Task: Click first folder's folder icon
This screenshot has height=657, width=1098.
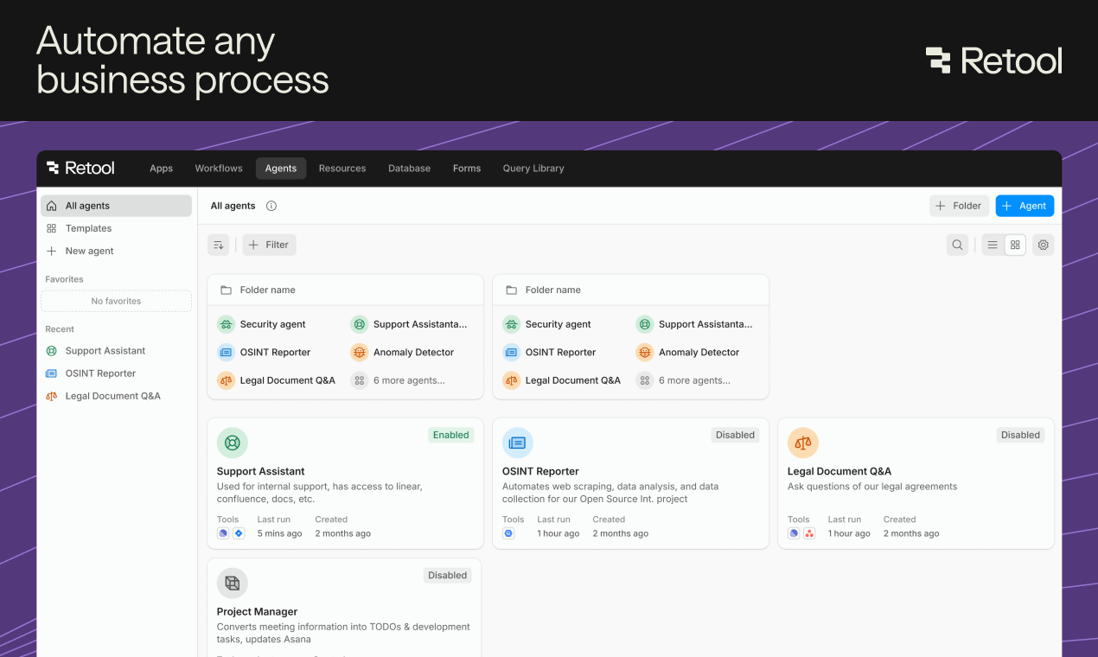Action: pyautogui.click(x=227, y=290)
